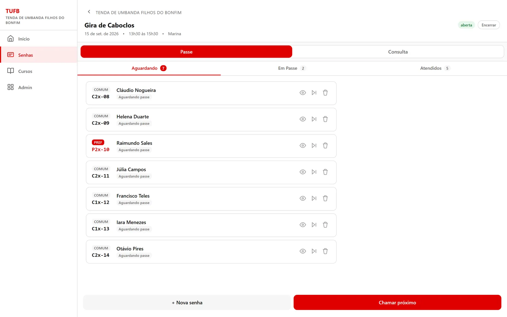Viewport: 507px width, 317px height.
Task: Click the PREF badge on Raimundo Sales
Action: pyautogui.click(x=98, y=142)
